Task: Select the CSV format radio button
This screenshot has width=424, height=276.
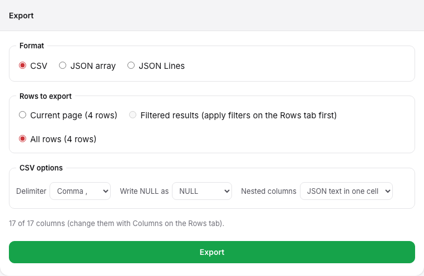Action: click(22, 66)
